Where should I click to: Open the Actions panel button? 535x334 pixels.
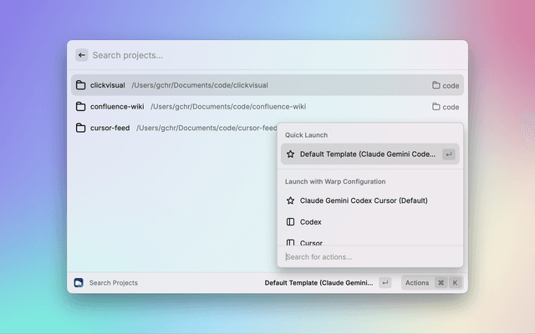(416, 283)
